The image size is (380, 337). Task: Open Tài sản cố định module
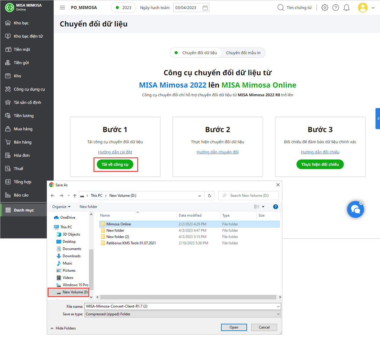(x=27, y=102)
